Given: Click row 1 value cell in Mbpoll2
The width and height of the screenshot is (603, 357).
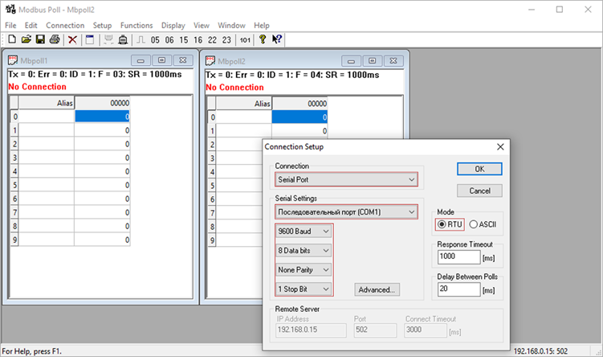Looking at the screenshot, I should 299,131.
